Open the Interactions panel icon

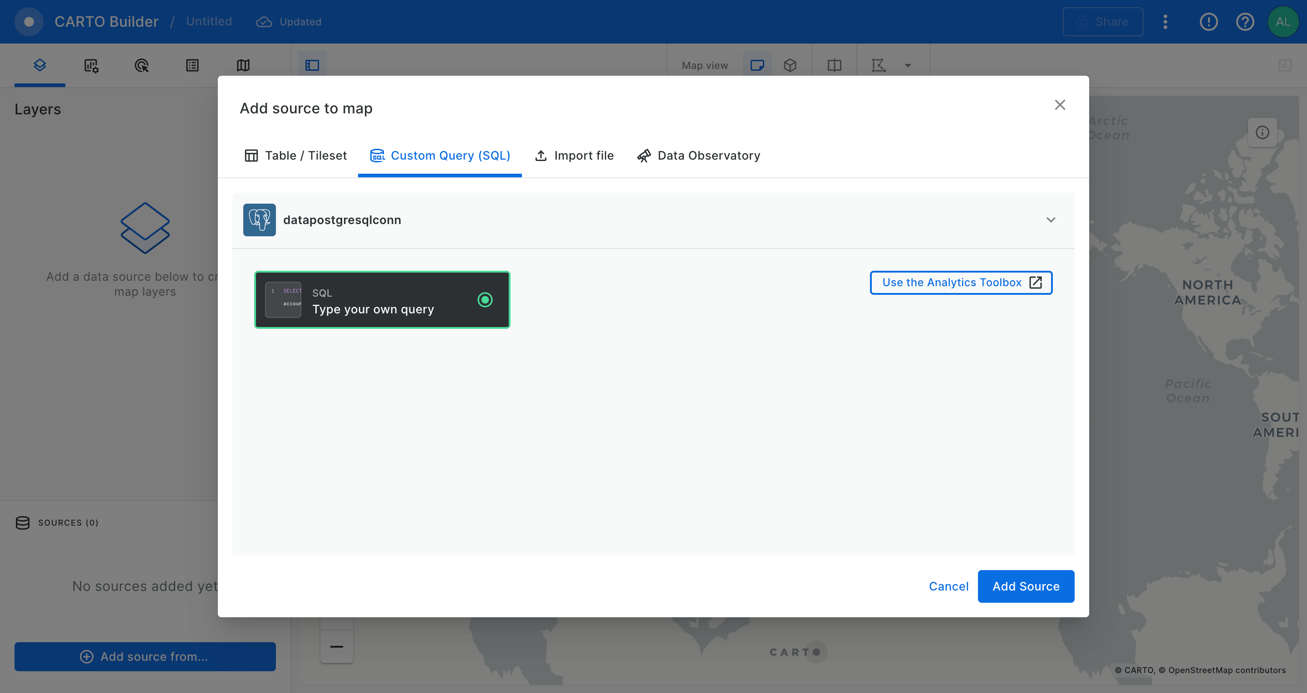click(x=142, y=65)
